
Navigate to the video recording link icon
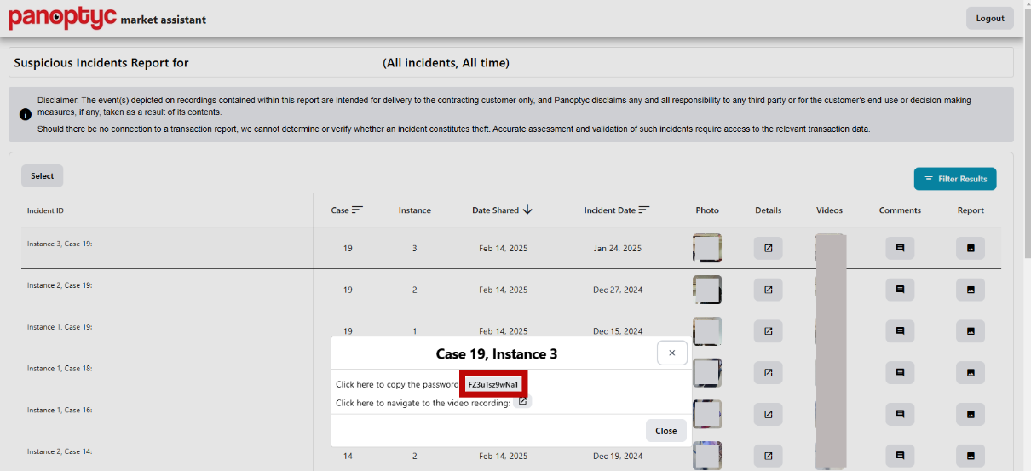(x=522, y=401)
